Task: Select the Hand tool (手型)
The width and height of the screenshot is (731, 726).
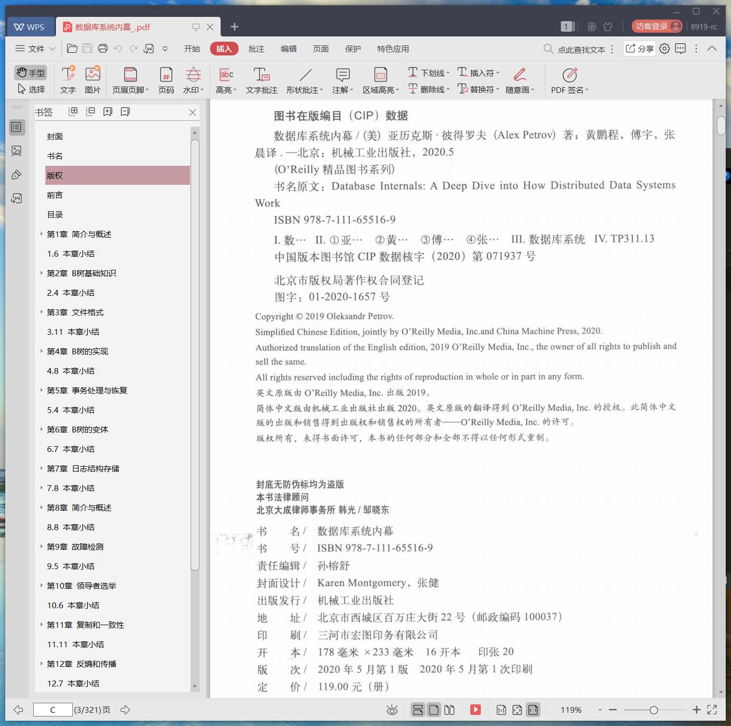Action: pyautogui.click(x=31, y=72)
